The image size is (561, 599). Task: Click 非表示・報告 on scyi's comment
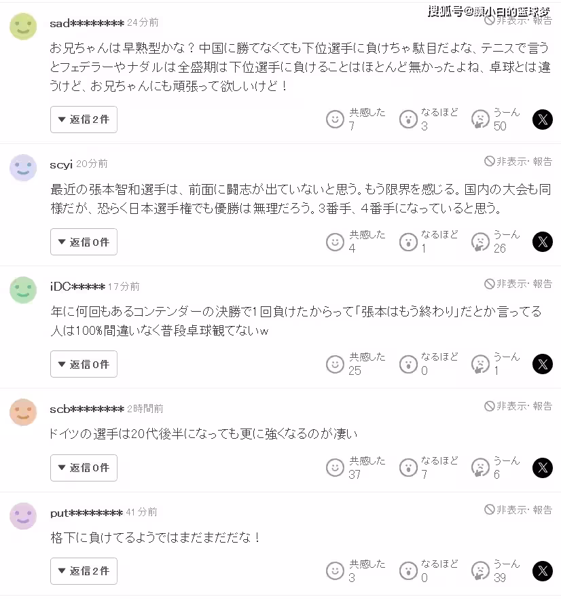[x=518, y=161]
